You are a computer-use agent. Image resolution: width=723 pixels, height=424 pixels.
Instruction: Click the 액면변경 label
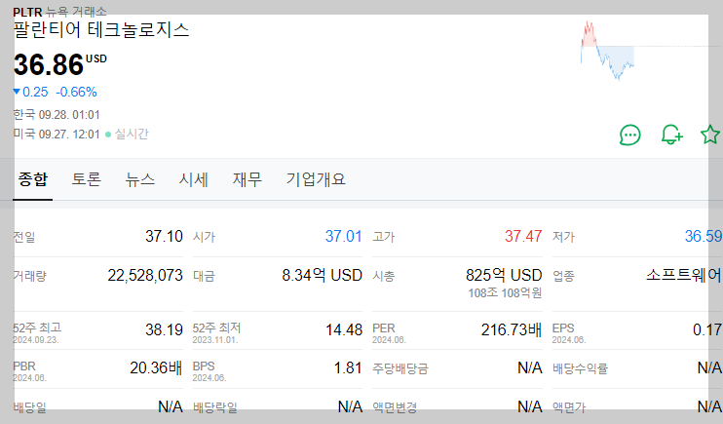pos(395,407)
